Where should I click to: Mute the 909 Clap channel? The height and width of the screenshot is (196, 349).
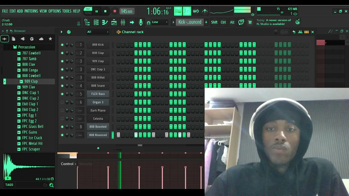pyautogui.click(x=62, y=61)
